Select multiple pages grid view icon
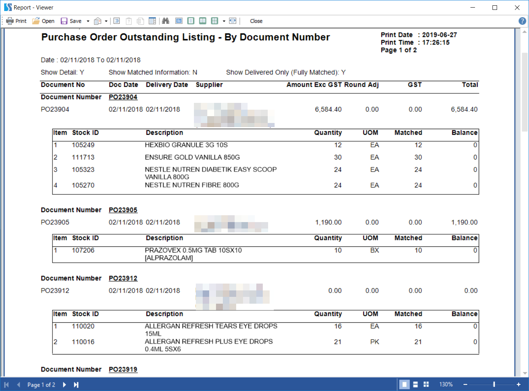Viewport: 529px width, 391px height. pos(215,21)
